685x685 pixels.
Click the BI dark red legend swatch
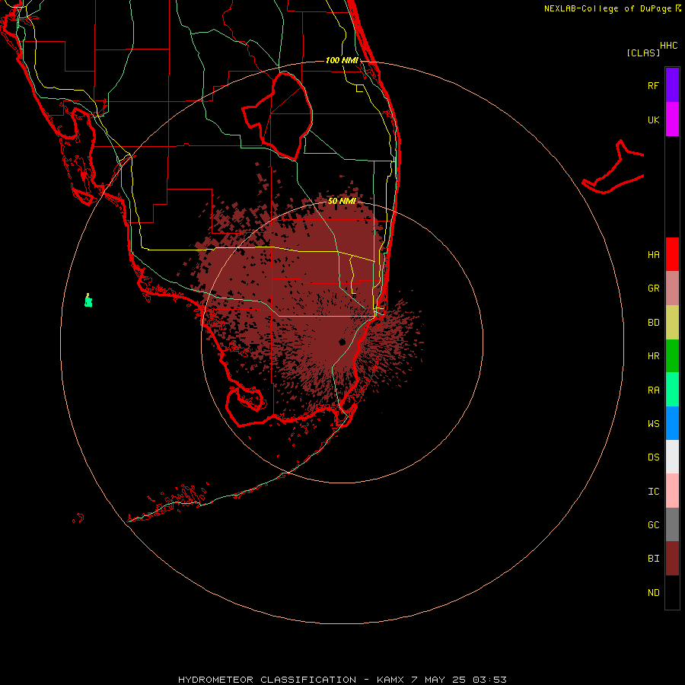[672, 559]
